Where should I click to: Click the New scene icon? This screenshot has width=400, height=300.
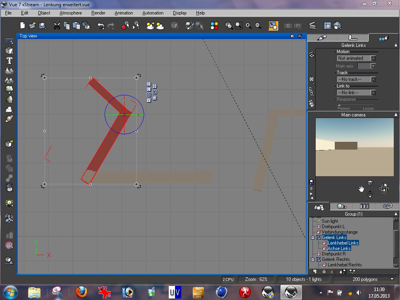tap(22, 25)
